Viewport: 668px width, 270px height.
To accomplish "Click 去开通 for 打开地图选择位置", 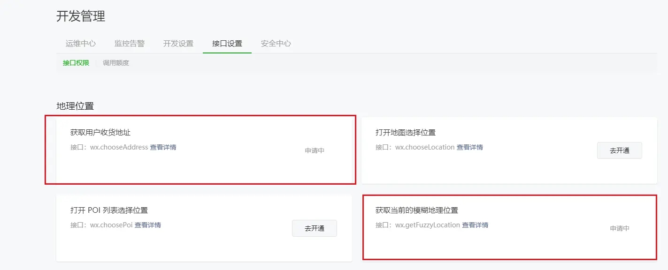I will pos(619,150).
